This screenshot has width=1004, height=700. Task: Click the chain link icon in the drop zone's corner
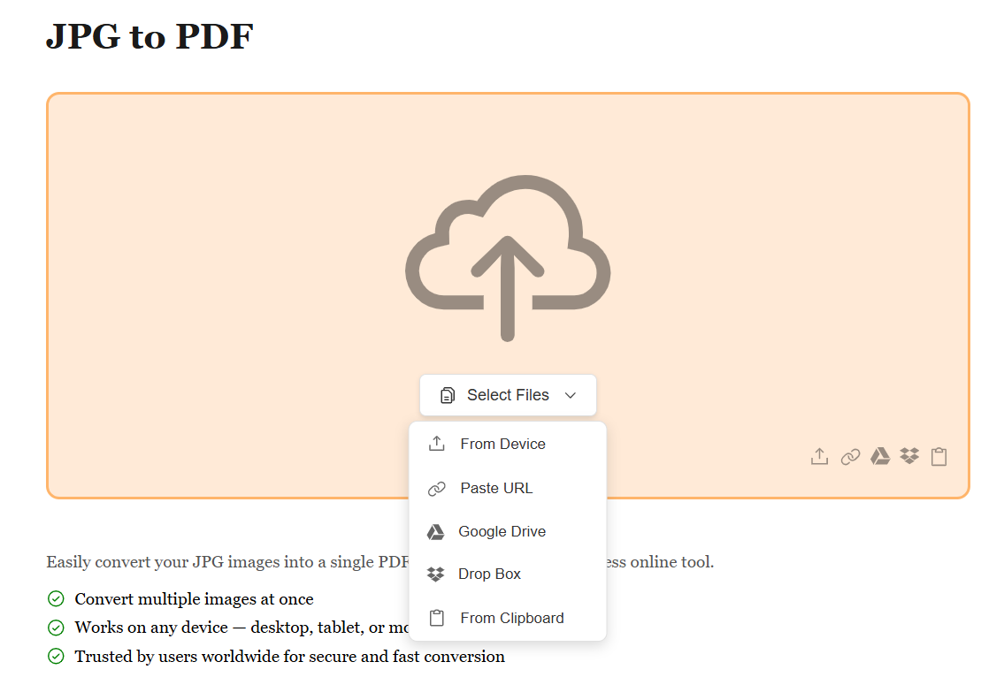coord(850,456)
